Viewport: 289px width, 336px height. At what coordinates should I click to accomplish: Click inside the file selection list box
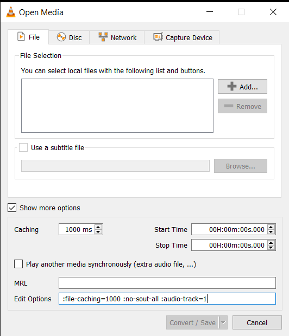point(117,106)
